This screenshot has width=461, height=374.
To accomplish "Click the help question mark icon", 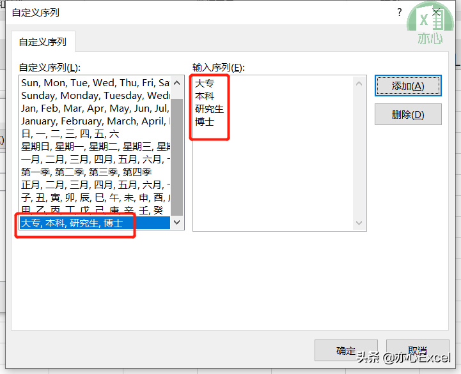I will [x=399, y=12].
